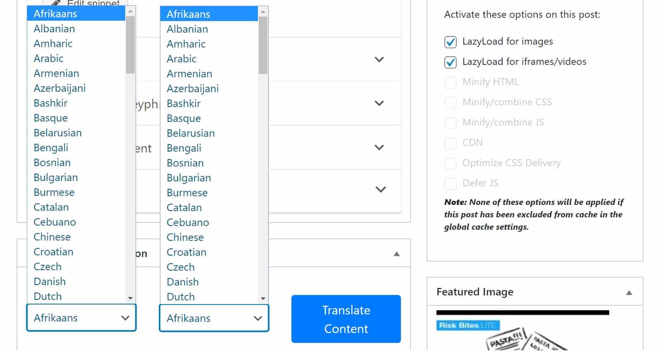Collapse the translation panel triangle icon
This screenshot has width=658, height=352.
tap(396, 254)
